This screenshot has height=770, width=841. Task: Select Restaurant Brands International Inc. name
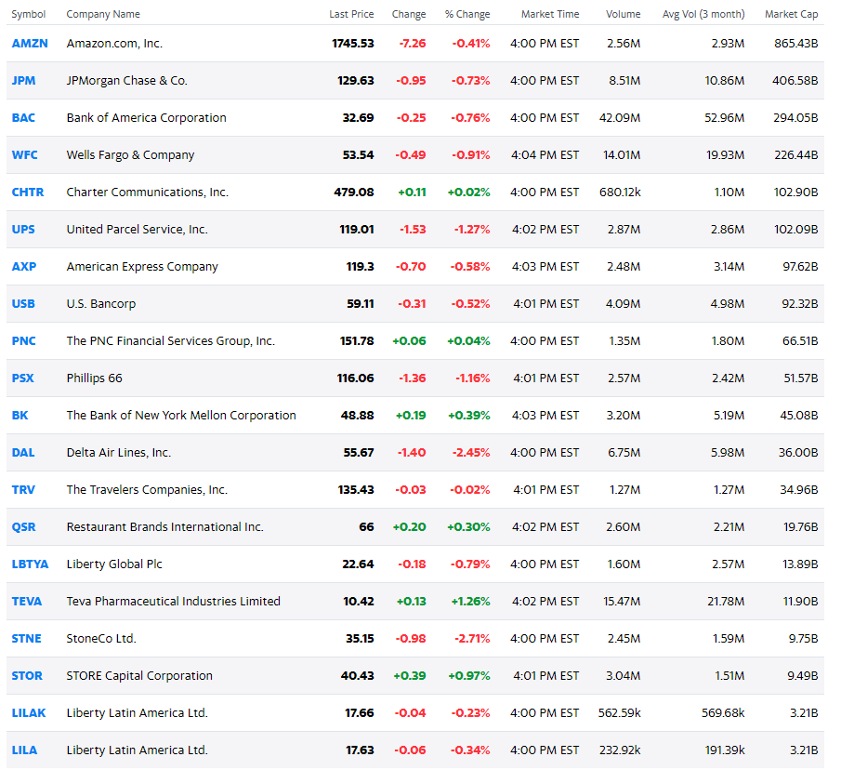coord(165,527)
